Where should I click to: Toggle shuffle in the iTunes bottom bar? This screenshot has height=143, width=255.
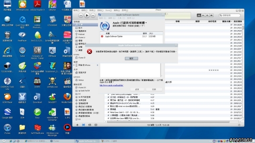point(83,125)
